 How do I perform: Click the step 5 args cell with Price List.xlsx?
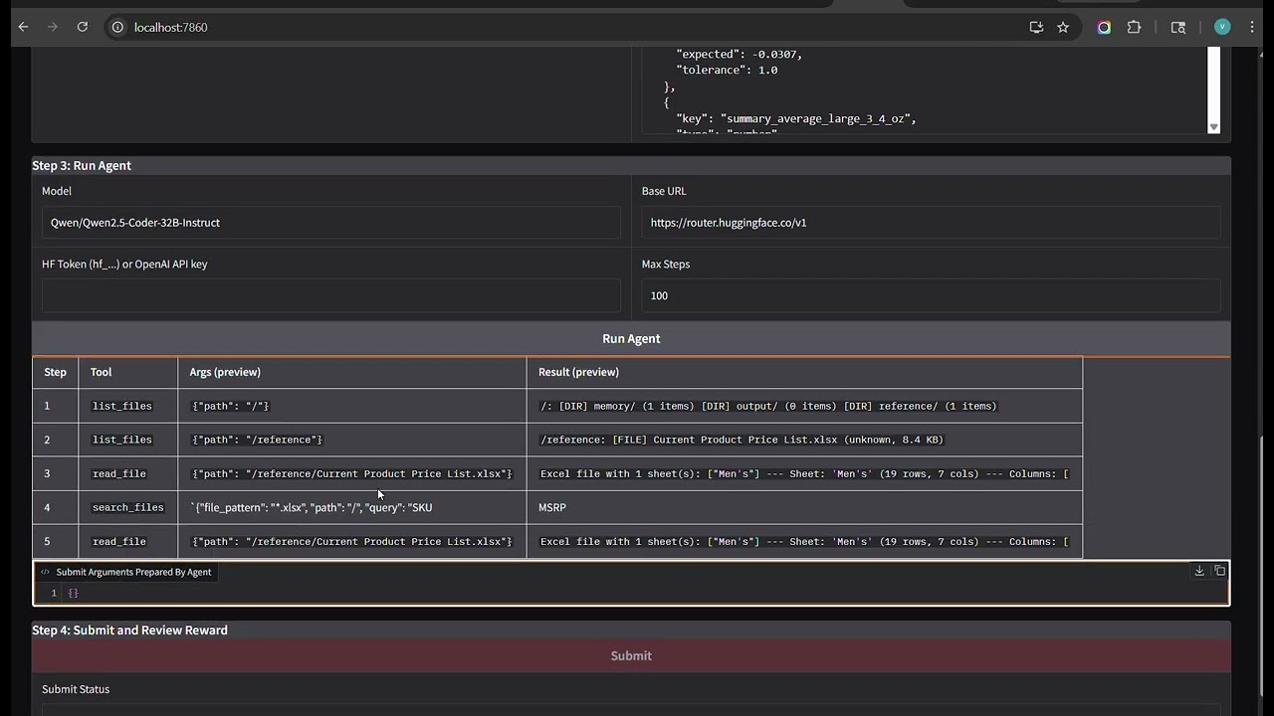(x=352, y=541)
